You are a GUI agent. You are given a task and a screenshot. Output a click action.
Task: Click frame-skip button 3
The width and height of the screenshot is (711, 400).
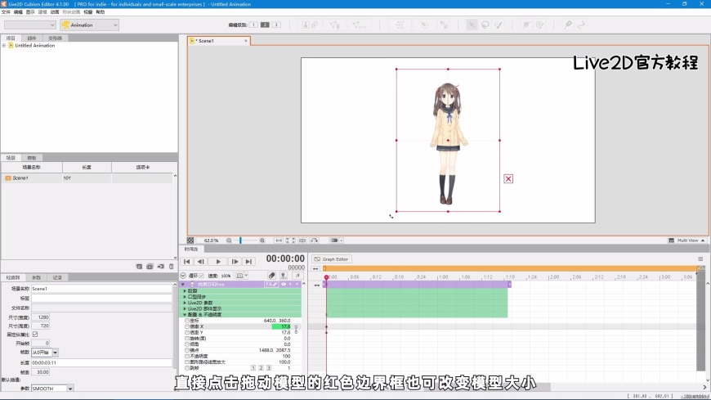click(x=268, y=368)
